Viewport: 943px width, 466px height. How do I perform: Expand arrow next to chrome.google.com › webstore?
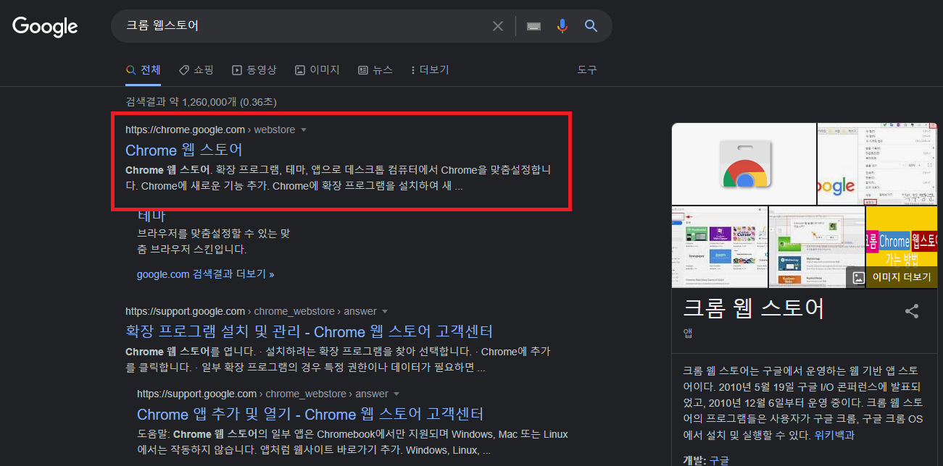304,130
